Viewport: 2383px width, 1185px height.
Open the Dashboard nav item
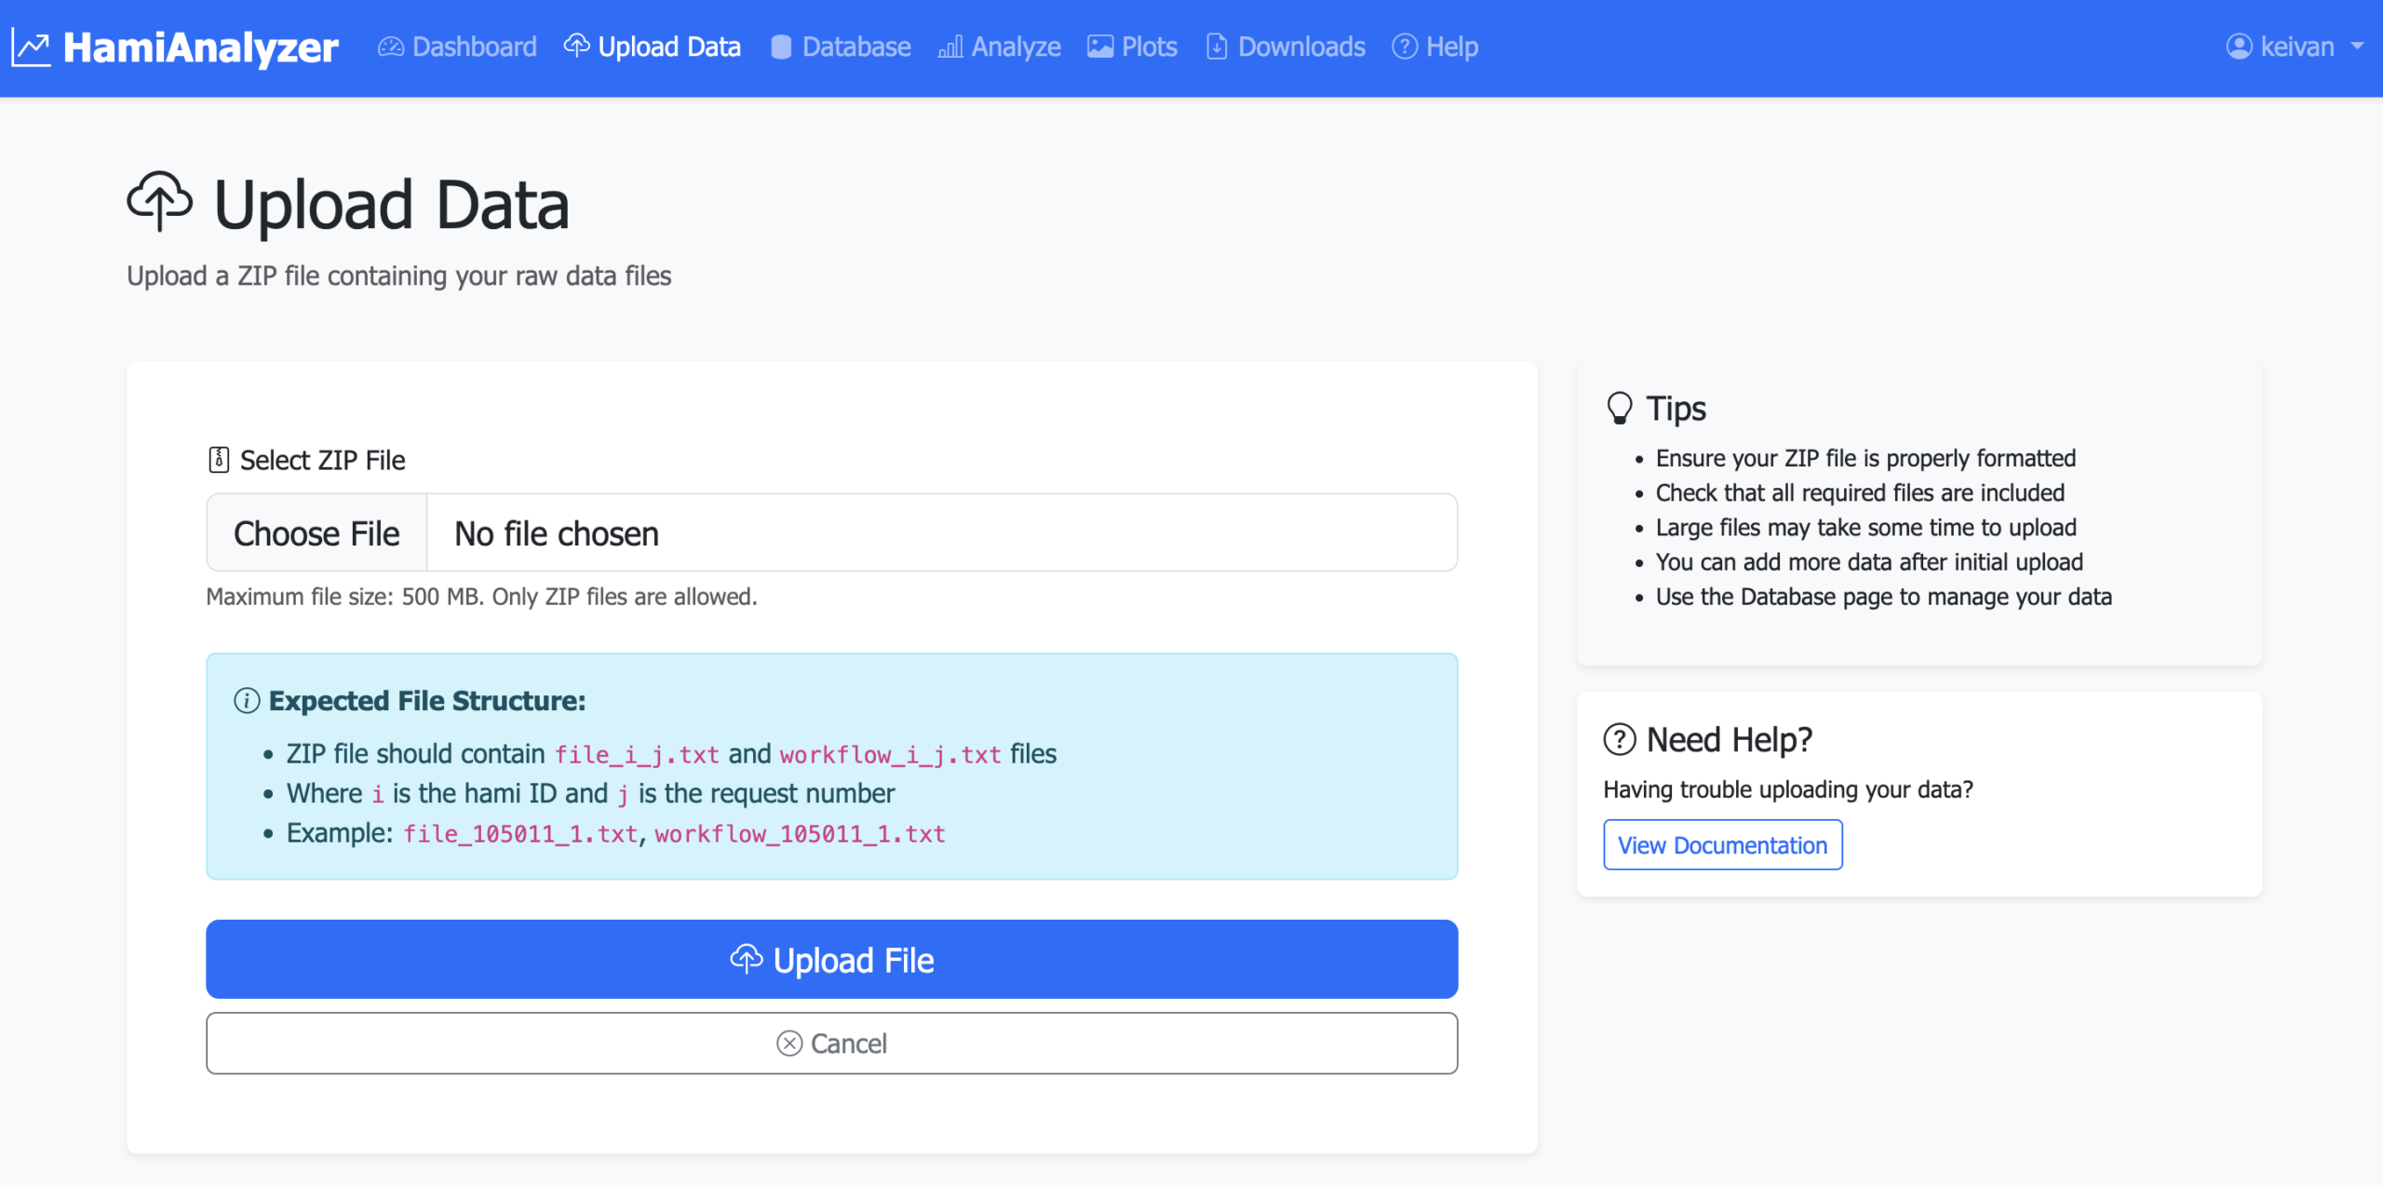(457, 47)
